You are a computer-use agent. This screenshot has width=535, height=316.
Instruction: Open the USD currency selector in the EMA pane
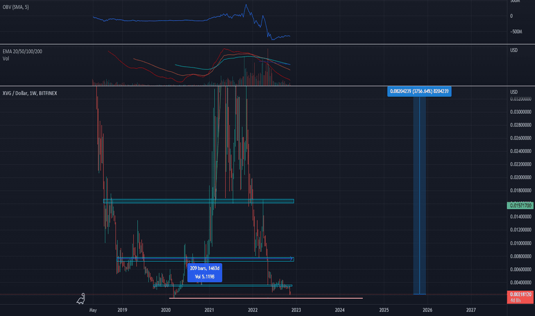514,50
